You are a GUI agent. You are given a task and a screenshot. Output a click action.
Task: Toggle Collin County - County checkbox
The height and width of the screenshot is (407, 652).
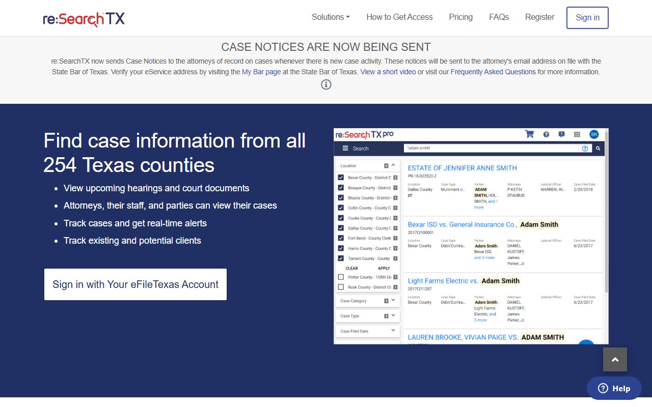coord(341,208)
